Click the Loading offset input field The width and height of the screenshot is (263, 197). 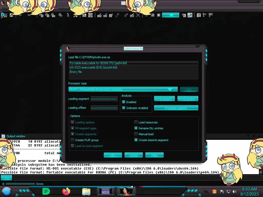point(104,108)
